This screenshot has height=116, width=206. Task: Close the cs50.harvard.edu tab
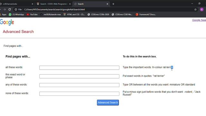[x=33, y=4]
